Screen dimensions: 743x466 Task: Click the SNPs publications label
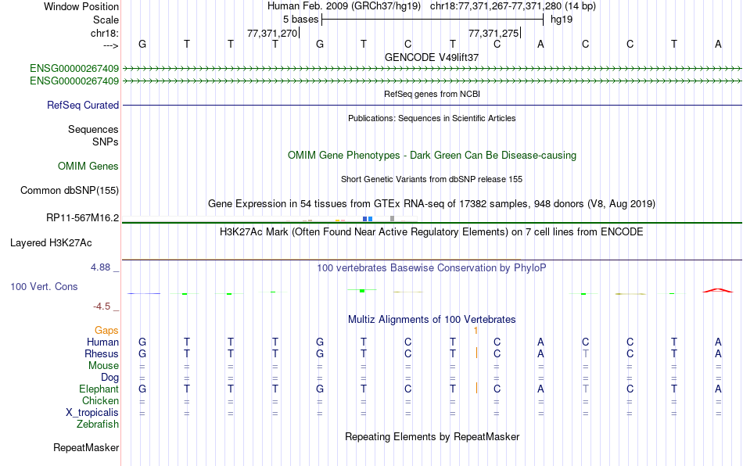(106, 142)
